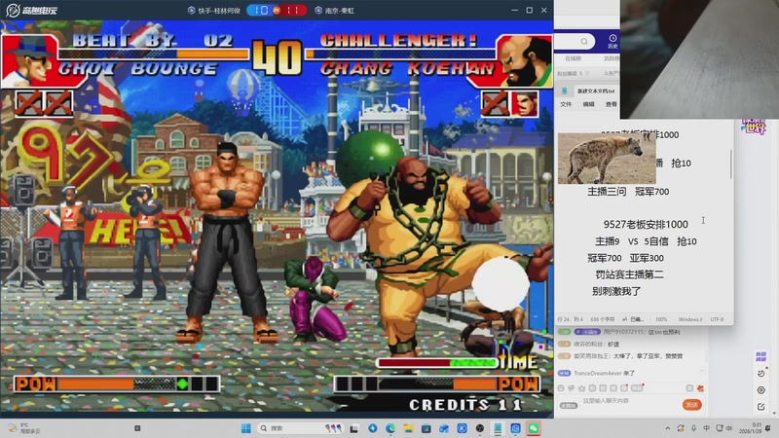Open the 查看 menu in Notepad
The width and height of the screenshot is (779, 438).
point(612,104)
